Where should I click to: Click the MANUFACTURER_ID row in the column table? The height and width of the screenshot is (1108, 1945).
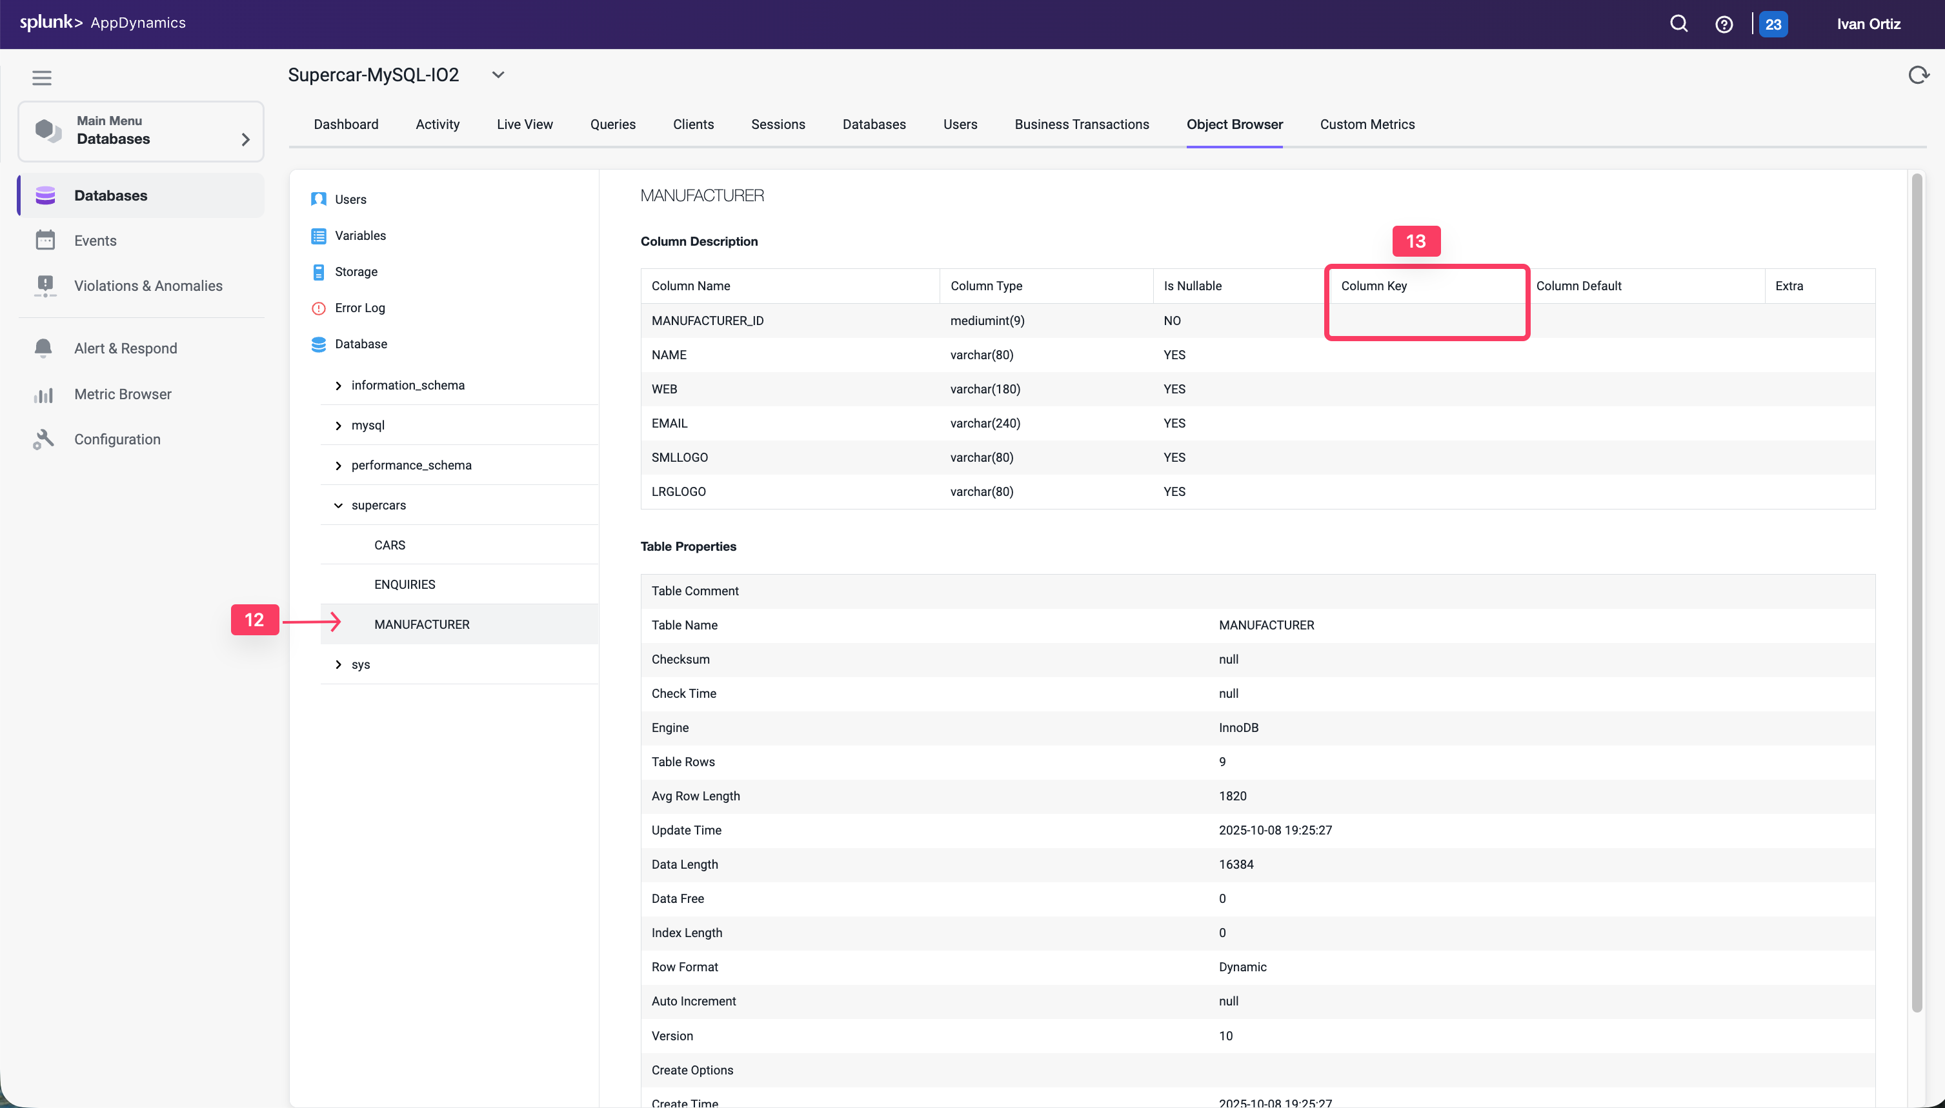(x=707, y=321)
